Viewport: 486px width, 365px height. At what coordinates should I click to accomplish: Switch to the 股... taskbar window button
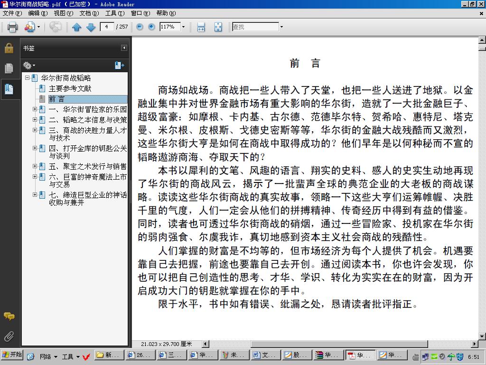297,355
